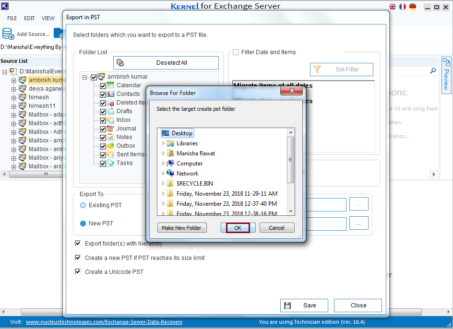Click the Notes folder icon
Screen dimensions: 453x329
pyautogui.click(x=110, y=137)
